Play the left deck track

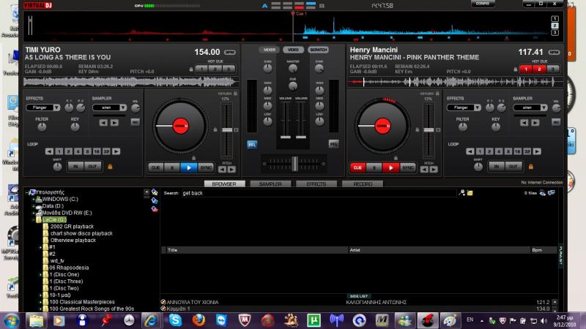189,168
